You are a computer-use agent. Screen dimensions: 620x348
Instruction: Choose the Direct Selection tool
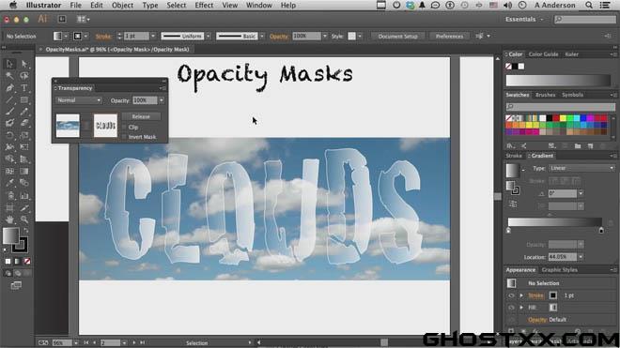[24, 64]
